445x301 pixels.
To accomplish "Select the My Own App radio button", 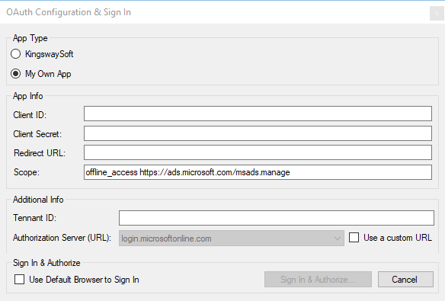I will click(15, 74).
